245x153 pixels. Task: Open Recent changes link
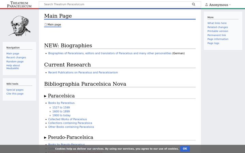(x=16, y=57)
